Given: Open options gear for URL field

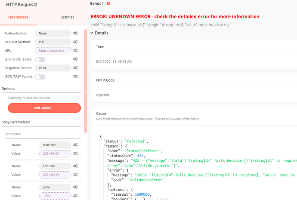Looking at the screenshot, I should 75,51.
